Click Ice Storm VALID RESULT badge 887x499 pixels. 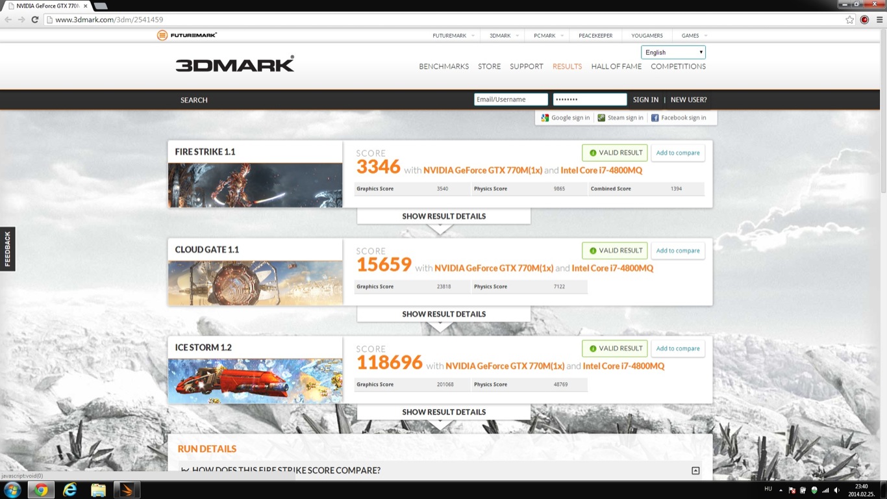(615, 348)
